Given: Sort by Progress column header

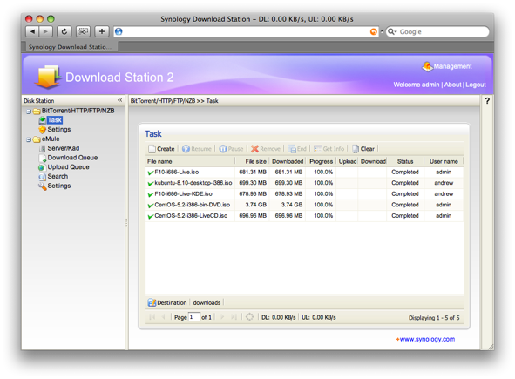Looking at the screenshot, I should tap(321, 161).
